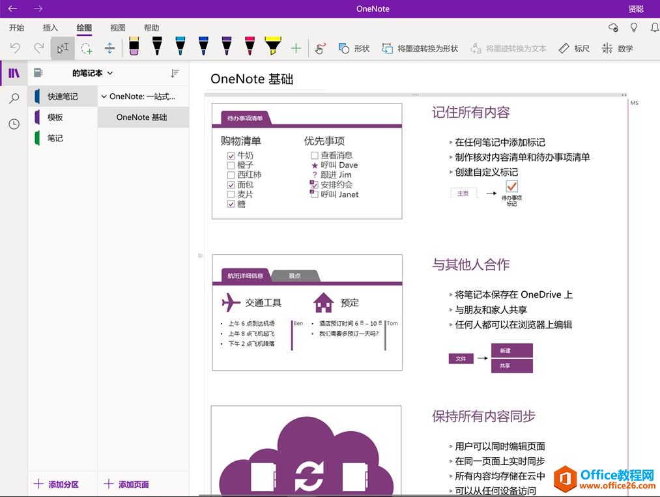
Task: Toggle the notebooks navigation icon
Action: pos(14,73)
